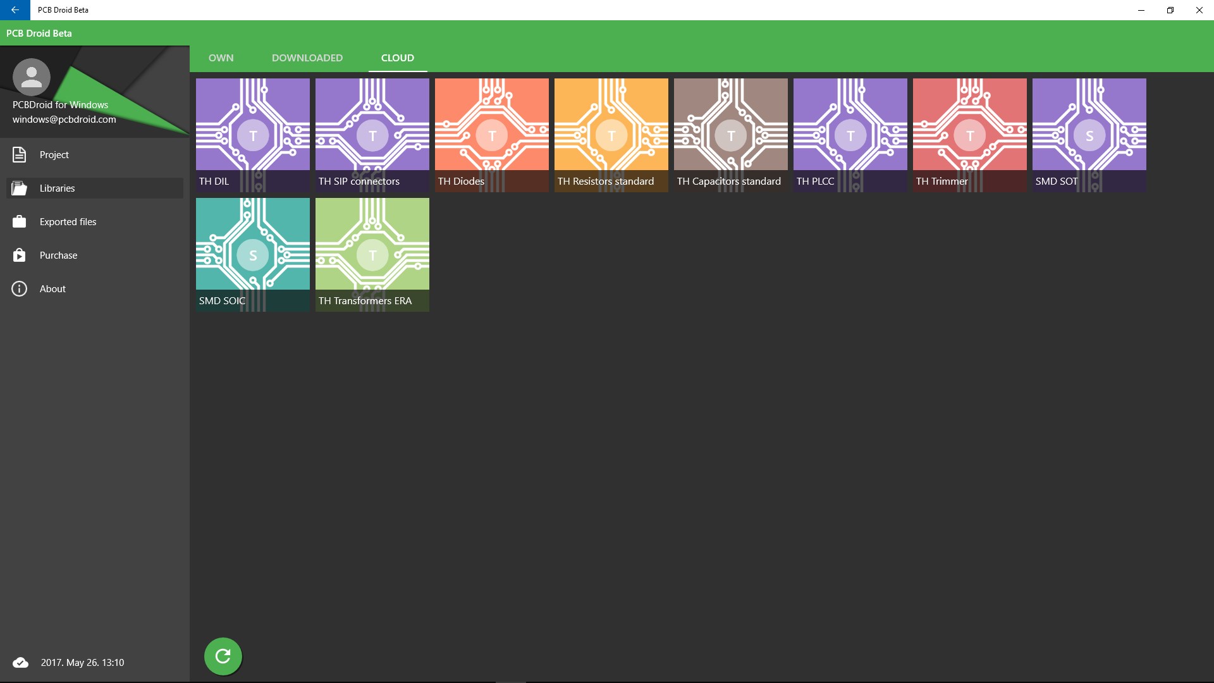Click the user profile avatar icon
The width and height of the screenshot is (1214, 683).
point(31,77)
